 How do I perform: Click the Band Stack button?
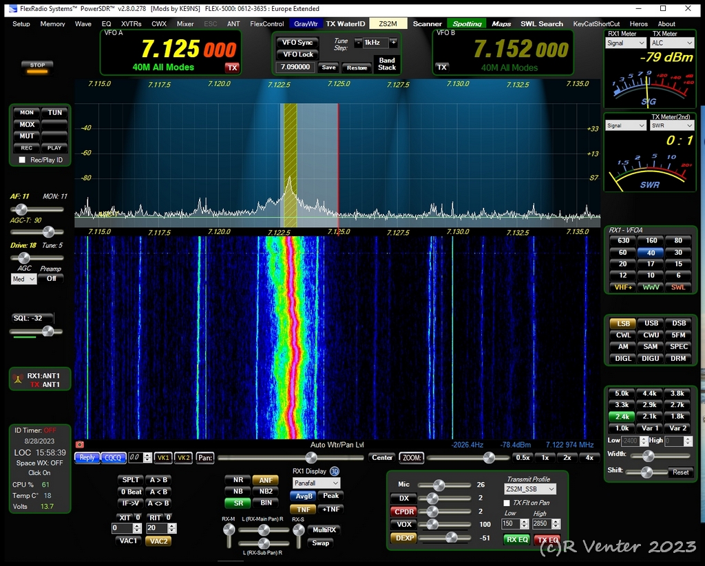(x=387, y=63)
